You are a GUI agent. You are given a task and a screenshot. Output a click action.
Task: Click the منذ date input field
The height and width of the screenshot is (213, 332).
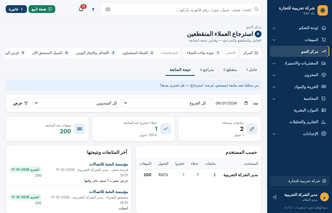(232, 103)
